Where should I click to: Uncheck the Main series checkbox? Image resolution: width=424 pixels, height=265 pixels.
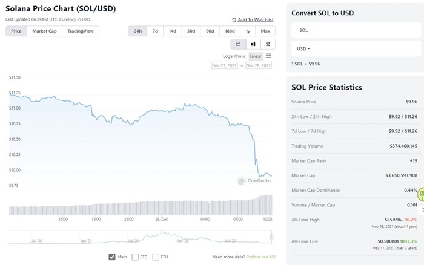(x=112, y=257)
